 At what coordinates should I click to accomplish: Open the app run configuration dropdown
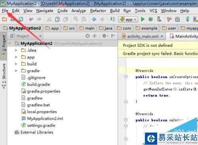click(128, 19)
